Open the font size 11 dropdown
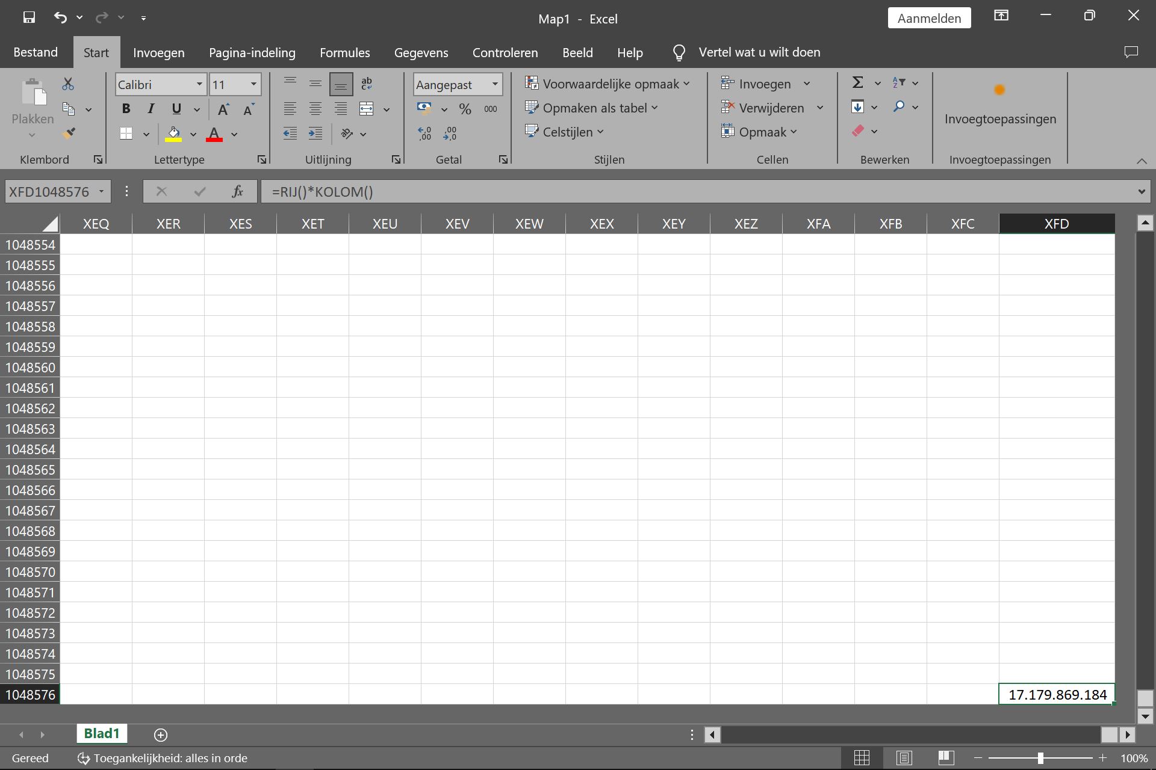The image size is (1156, 770). click(253, 84)
